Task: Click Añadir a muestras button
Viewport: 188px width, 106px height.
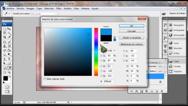Action: click(132, 38)
